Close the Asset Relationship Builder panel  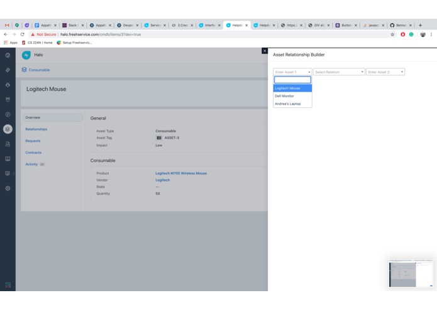(265, 51)
